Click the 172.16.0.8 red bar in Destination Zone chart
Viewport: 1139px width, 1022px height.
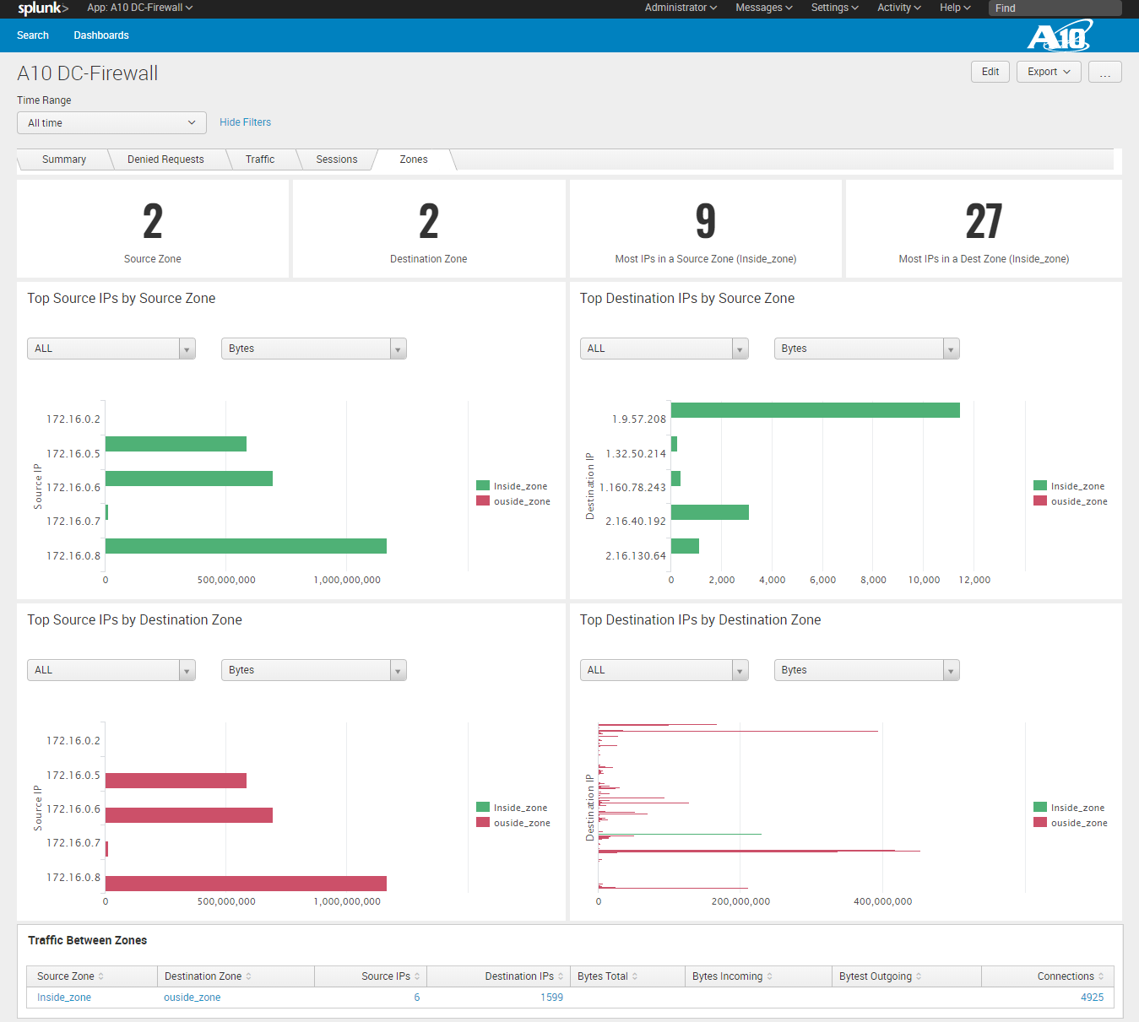click(246, 884)
